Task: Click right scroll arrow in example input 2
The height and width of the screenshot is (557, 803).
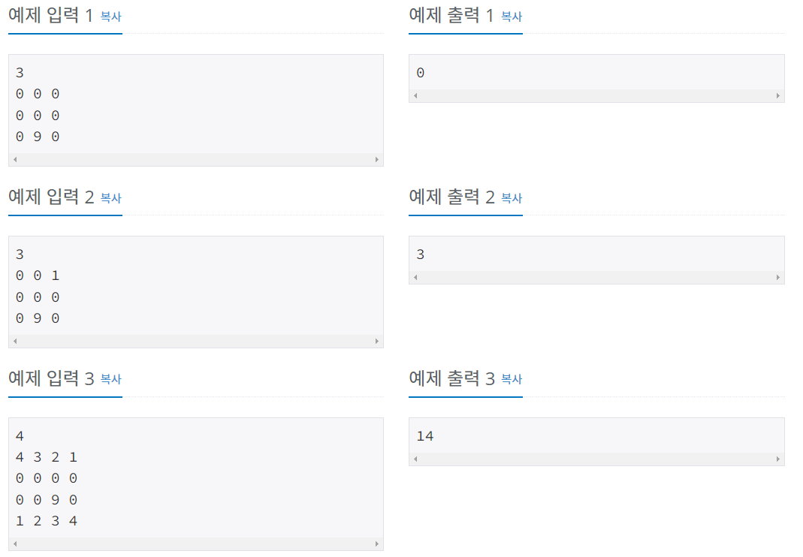Action: pos(377,341)
